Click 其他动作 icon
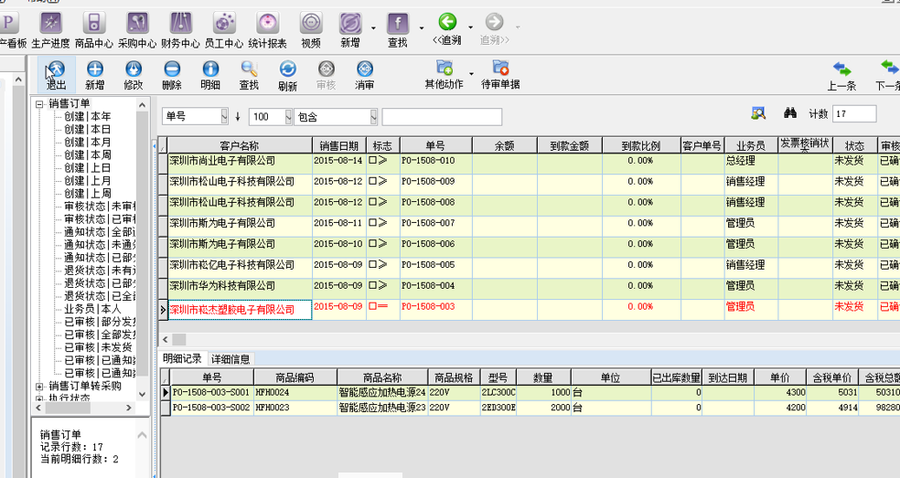The width and height of the screenshot is (900, 478). 445,75
